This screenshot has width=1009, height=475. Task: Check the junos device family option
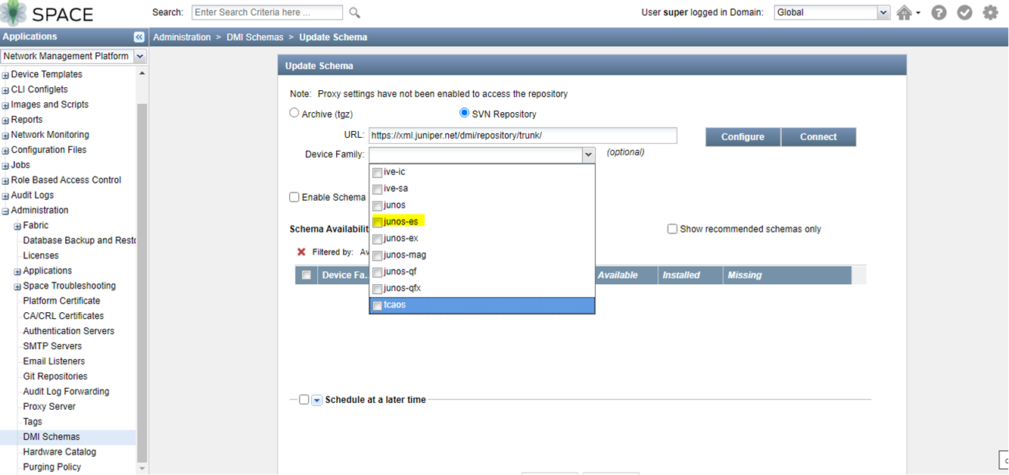point(377,206)
